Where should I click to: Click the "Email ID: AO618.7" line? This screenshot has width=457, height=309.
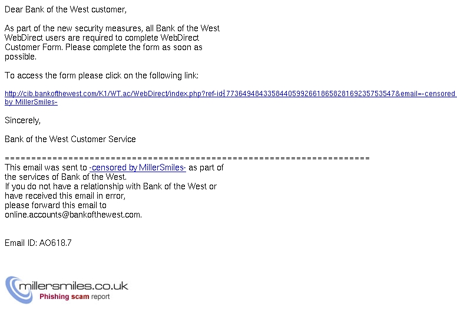pyautogui.click(x=38, y=243)
